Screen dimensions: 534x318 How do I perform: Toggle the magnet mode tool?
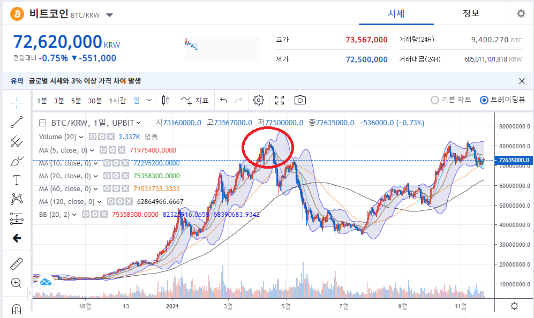(x=17, y=309)
